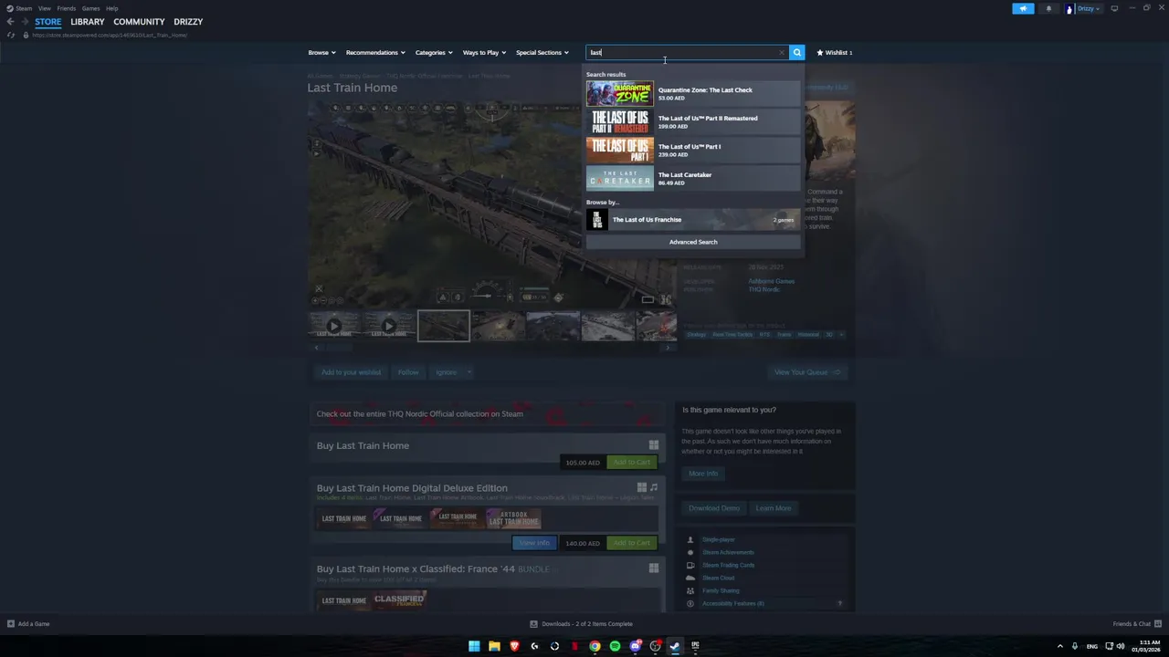Viewport: 1169px width, 657px height.
Task: Open Discord from the taskbar
Action: coord(635,646)
